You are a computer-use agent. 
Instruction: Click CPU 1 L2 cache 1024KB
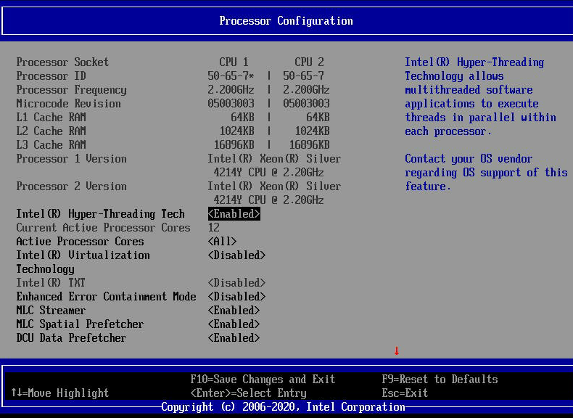(237, 131)
